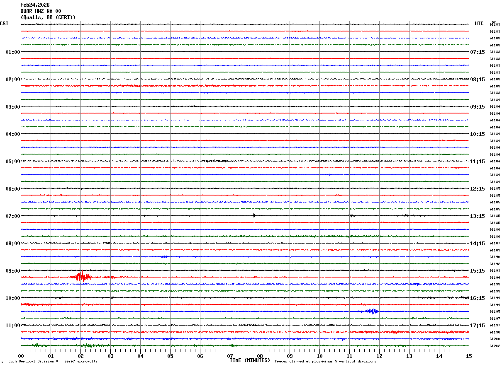Click the blue seismic event near minute 12
Screen dimensions: 502x367
pyautogui.click(x=372, y=311)
